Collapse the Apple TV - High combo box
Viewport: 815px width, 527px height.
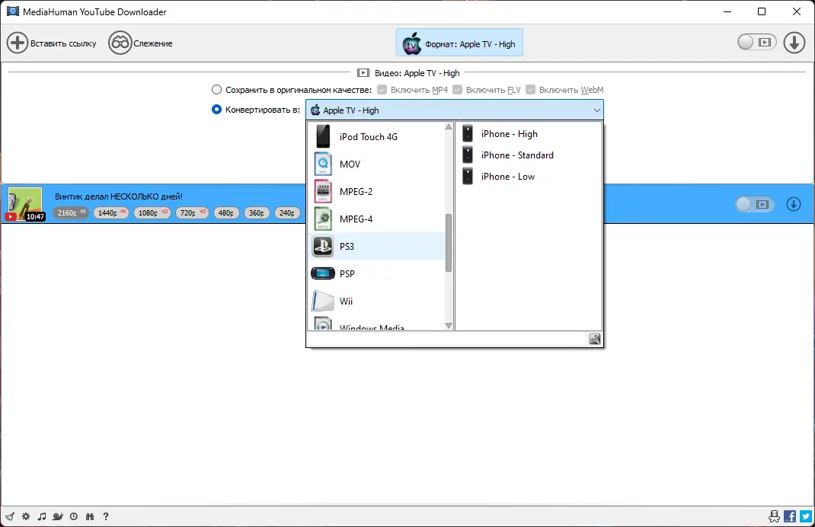[454, 110]
